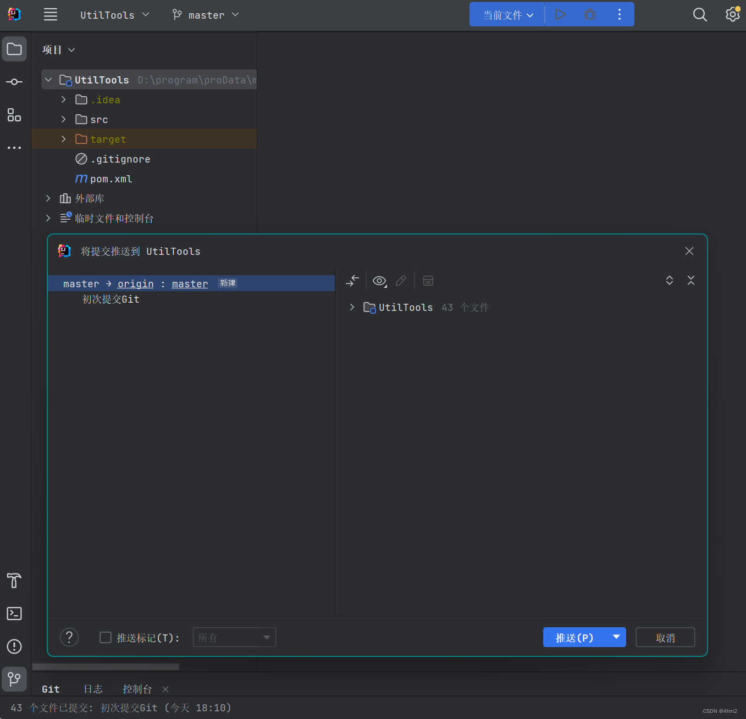Expand the external libraries node
Viewport: 746px width, 719px height.
[x=48, y=198]
